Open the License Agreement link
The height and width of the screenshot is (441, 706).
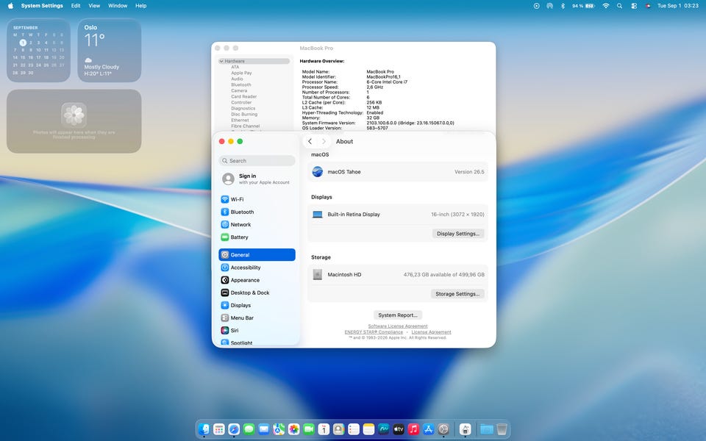point(431,332)
